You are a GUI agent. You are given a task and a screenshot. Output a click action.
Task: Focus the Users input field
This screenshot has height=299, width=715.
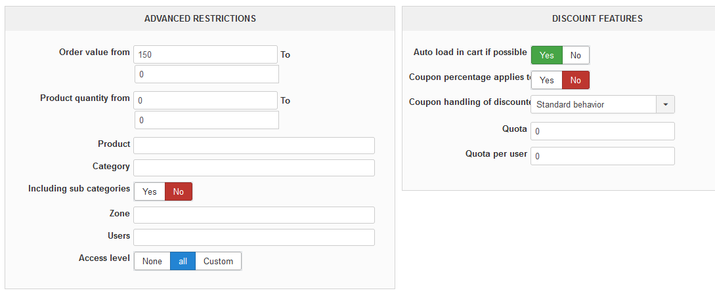(254, 237)
